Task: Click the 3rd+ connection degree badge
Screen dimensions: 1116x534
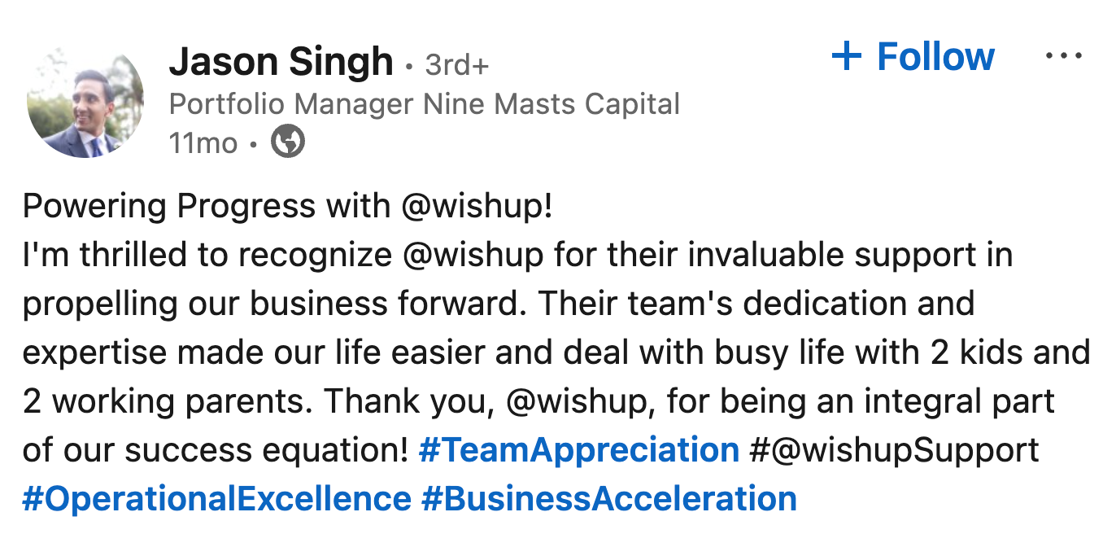Action: pyautogui.click(x=457, y=64)
